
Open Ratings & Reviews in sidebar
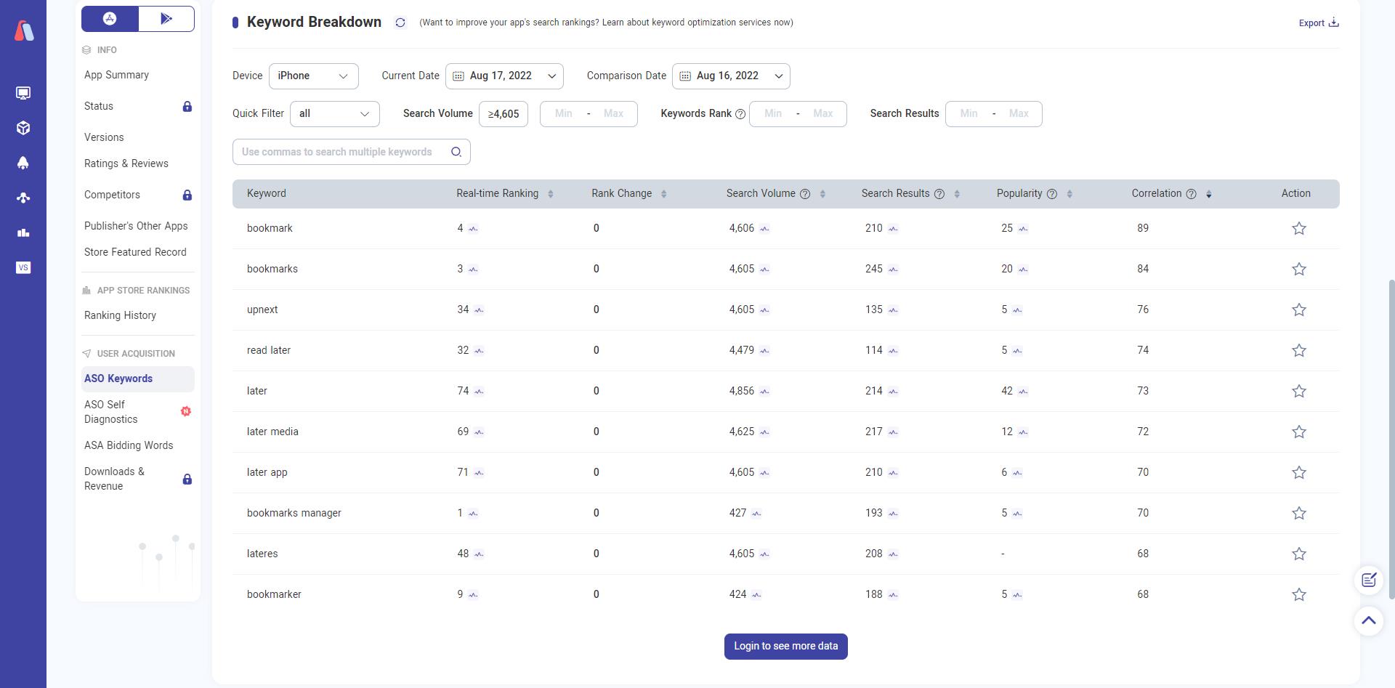tap(126, 163)
